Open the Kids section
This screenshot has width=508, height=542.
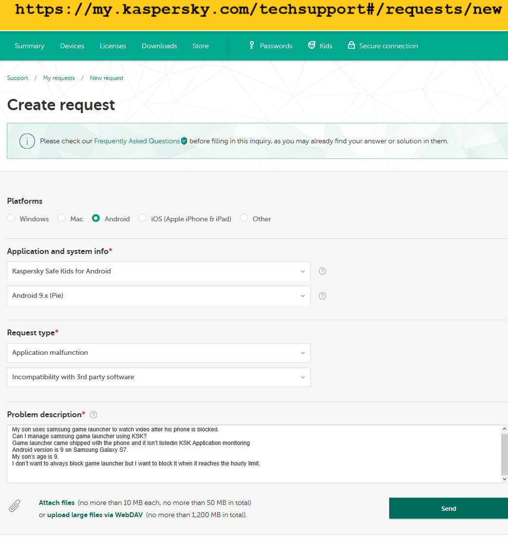326,46
